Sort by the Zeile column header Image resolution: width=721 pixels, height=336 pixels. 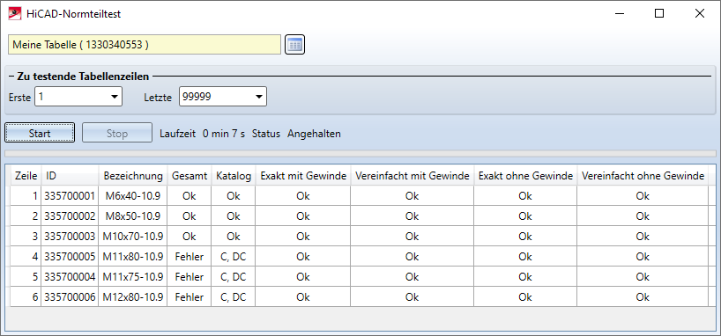[26, 176]
